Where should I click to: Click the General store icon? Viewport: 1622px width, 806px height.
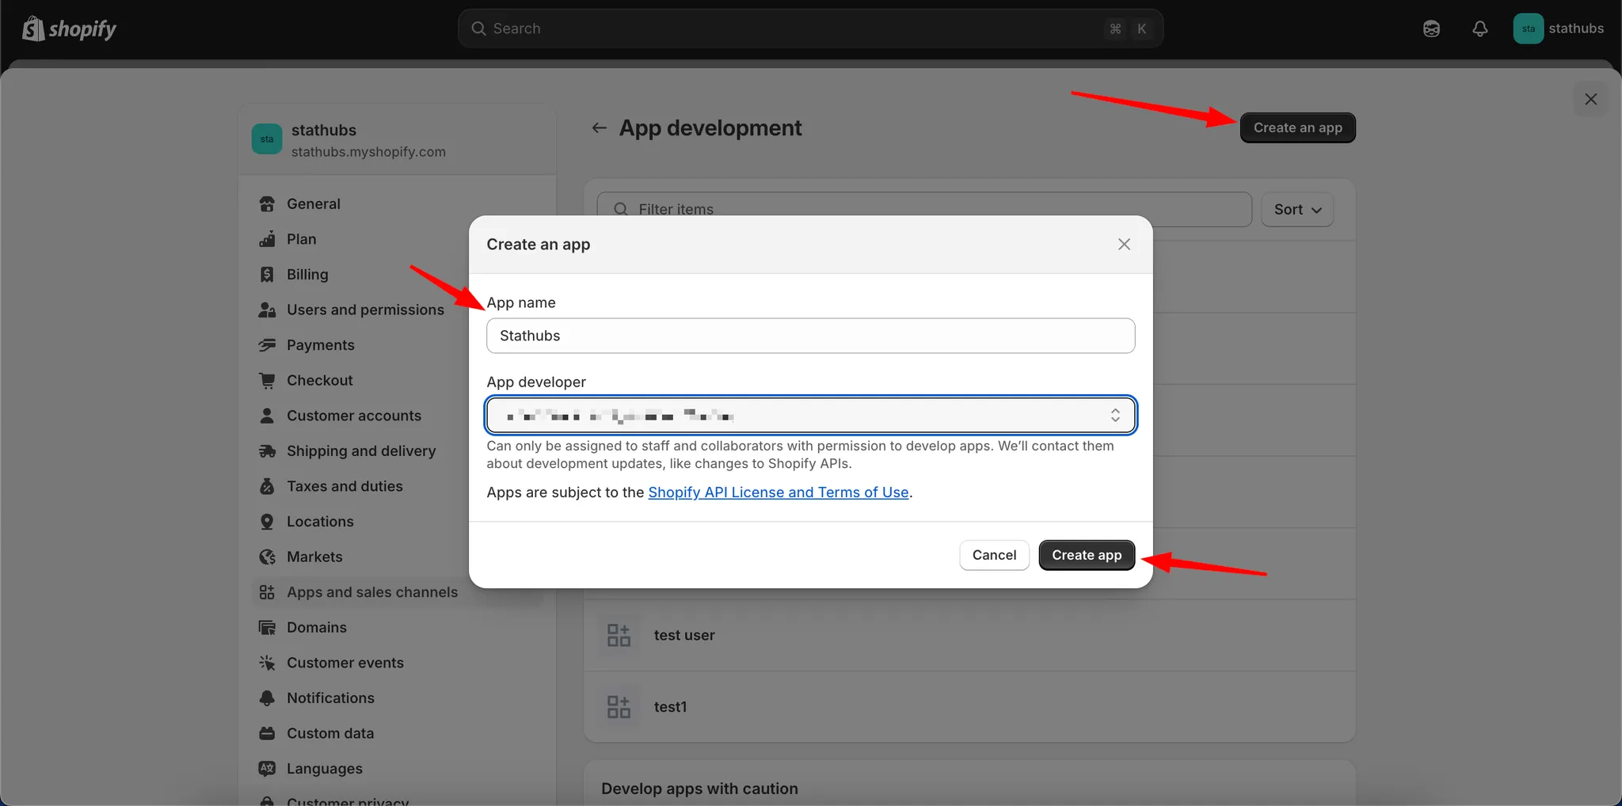click(x=267, y=203)
